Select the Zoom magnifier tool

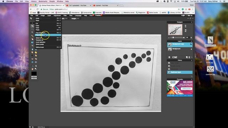click(x=36, y=69)
